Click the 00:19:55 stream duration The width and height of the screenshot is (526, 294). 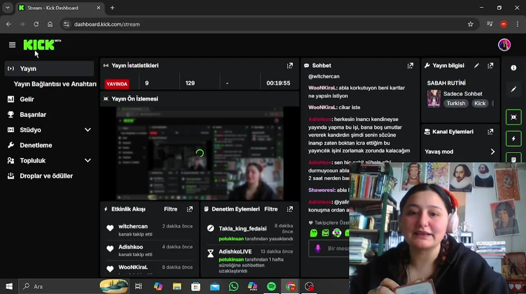278,83
